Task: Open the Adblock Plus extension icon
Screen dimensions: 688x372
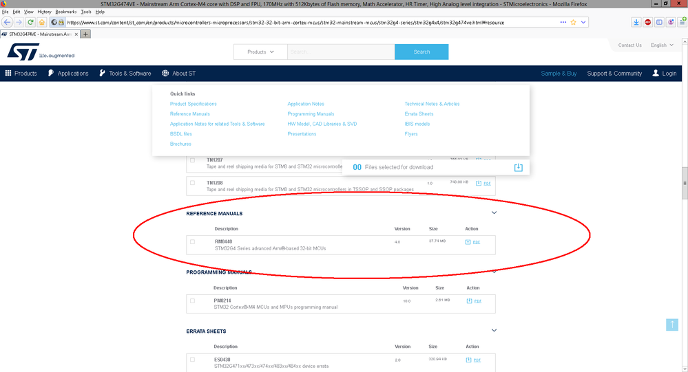Action: tap(647, 22)
